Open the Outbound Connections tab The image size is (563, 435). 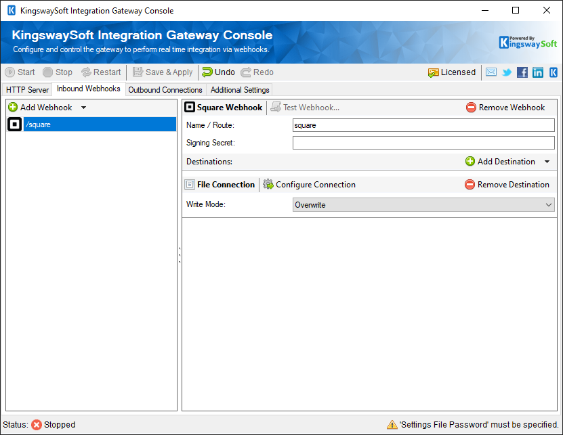[165, 90]
